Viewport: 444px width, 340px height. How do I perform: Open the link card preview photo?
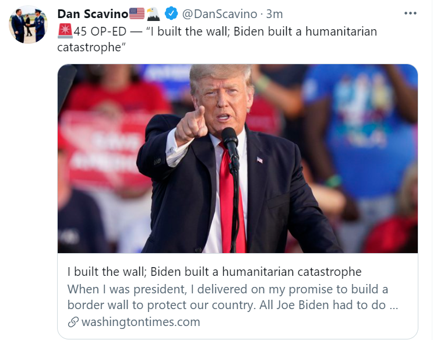pos(238,159)
